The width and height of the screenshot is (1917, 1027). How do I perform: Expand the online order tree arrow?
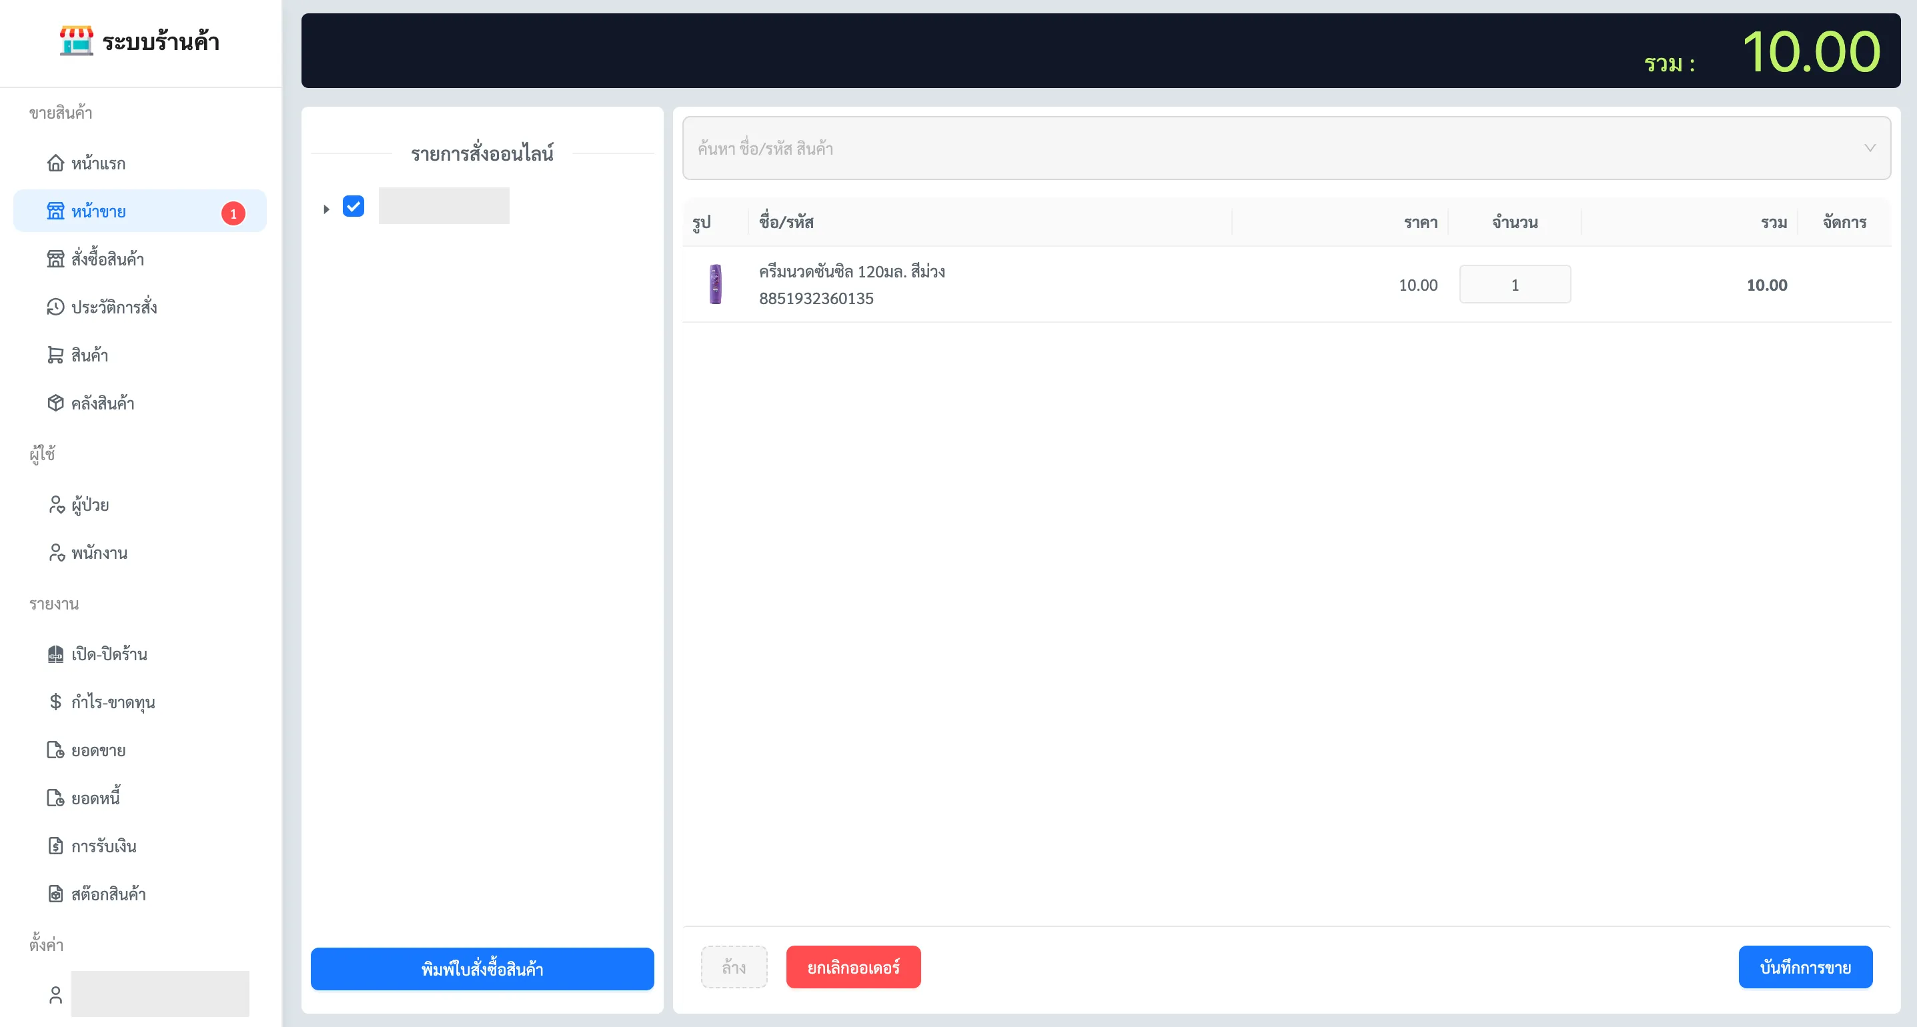(326, 209)
